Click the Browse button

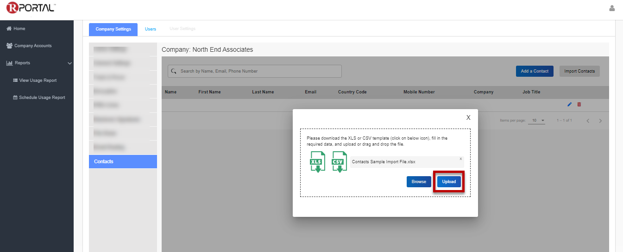click(419, 182)
